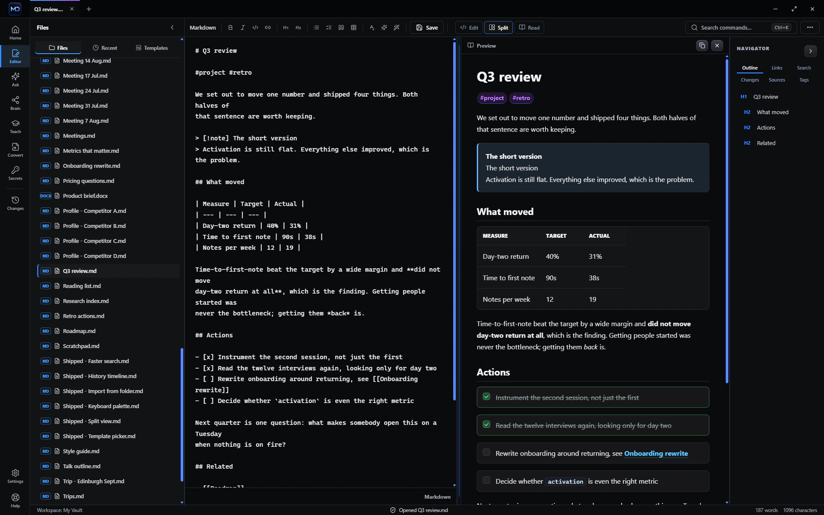
Task: Insert a table from the toolbar
Action: point(354,27)
